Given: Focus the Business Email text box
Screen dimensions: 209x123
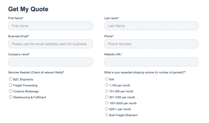Looking at the screenshot, I should [50, 44].
